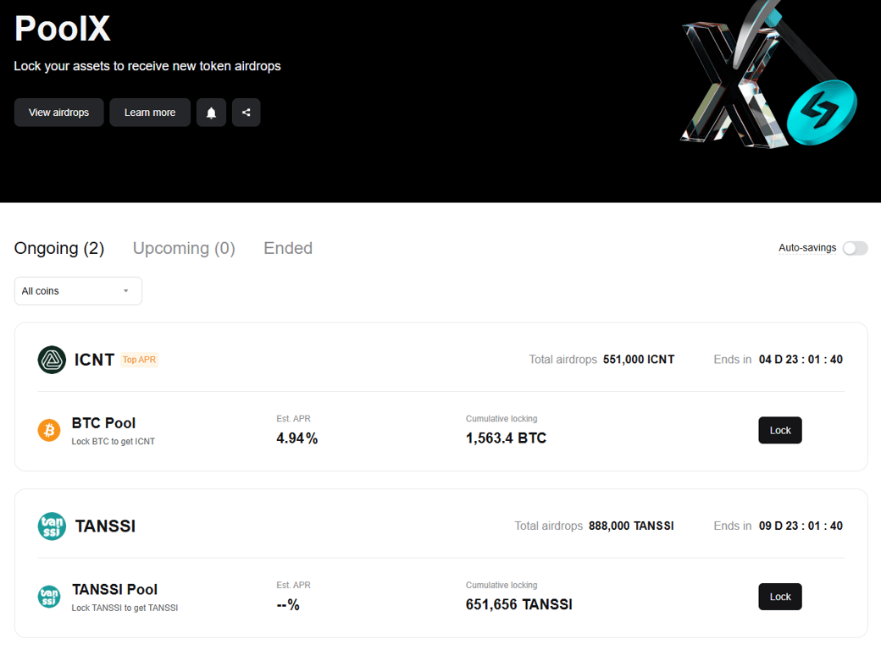Switch to the Ended tab

pyautogui.click(x=287, y=248)
